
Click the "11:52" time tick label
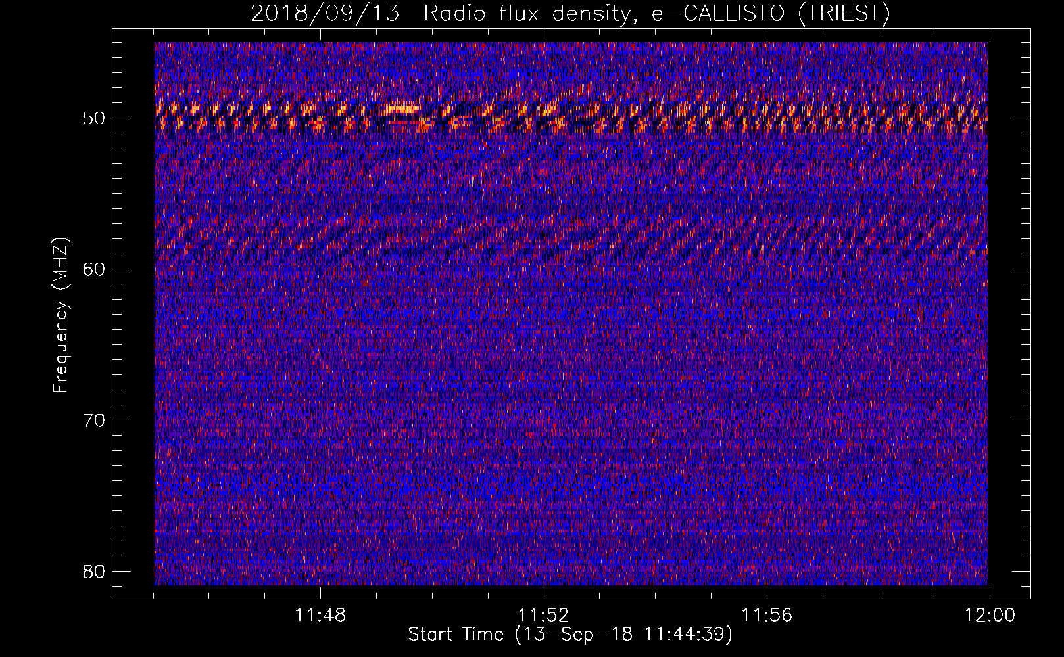pos(543,616)
